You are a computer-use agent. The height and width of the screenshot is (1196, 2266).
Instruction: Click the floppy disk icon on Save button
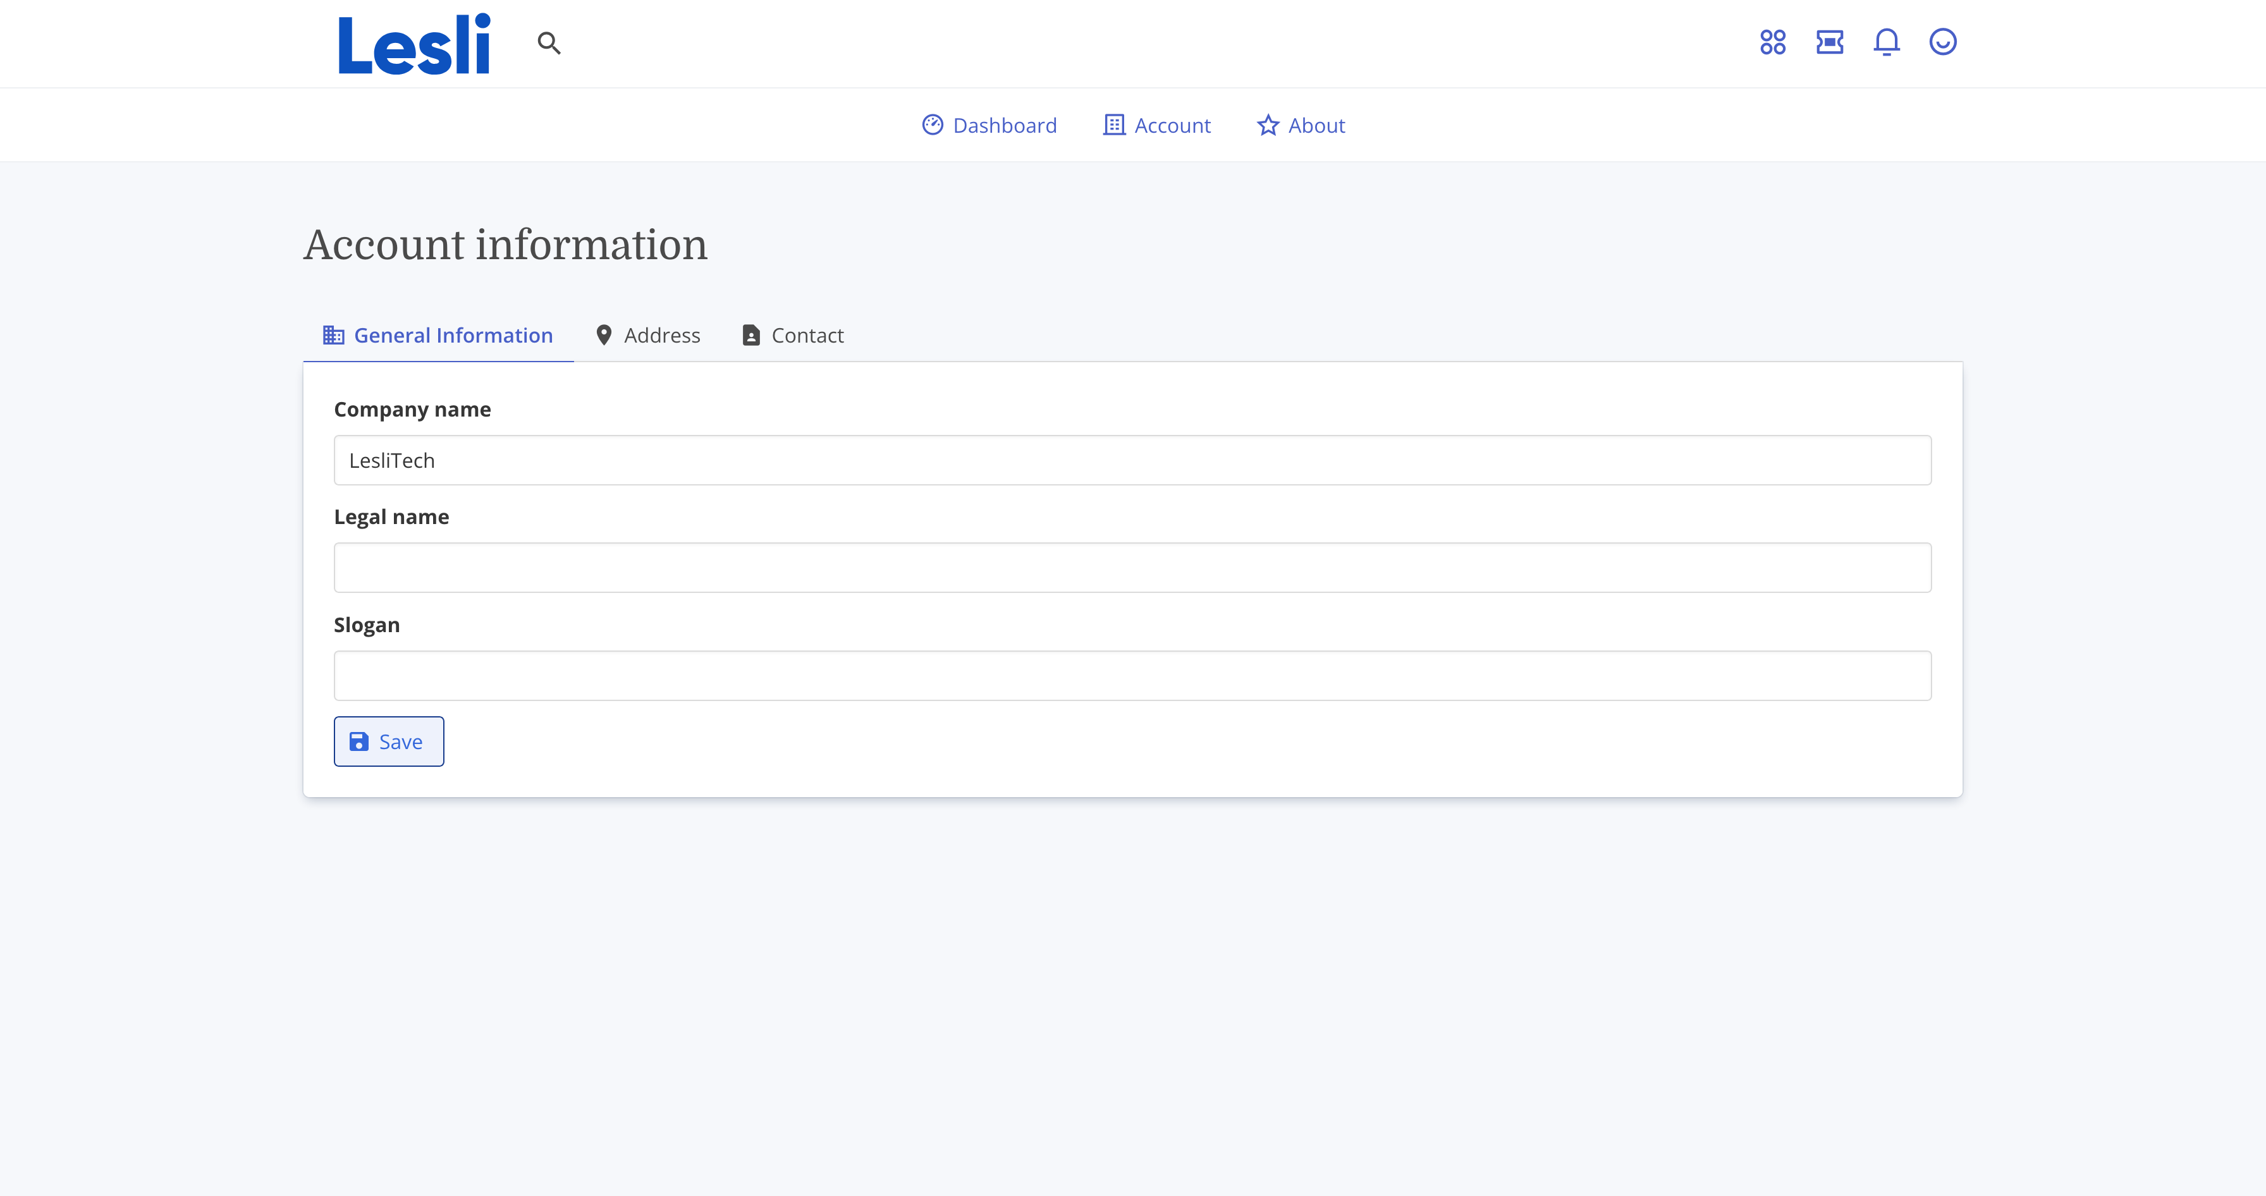(x=359, y=741)
